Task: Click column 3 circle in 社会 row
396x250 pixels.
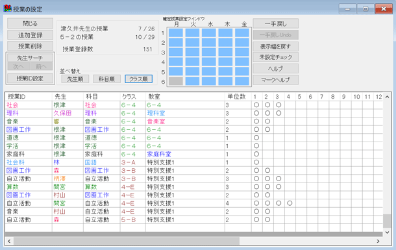Action: point(278,105)
